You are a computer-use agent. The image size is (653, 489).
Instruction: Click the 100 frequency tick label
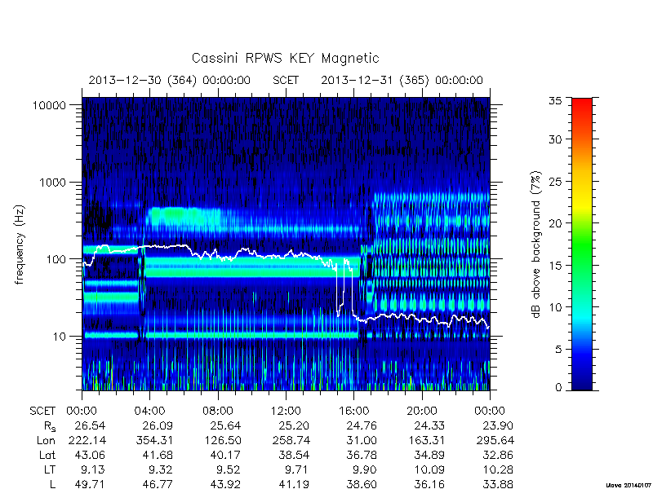[x=56, y=259]
